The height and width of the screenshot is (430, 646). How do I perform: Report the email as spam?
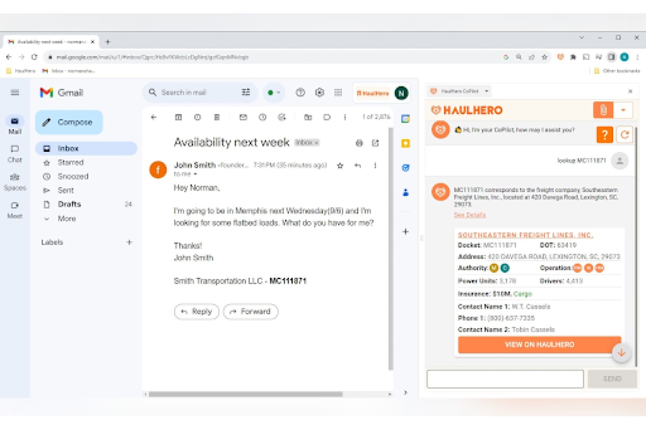(197, 117)
